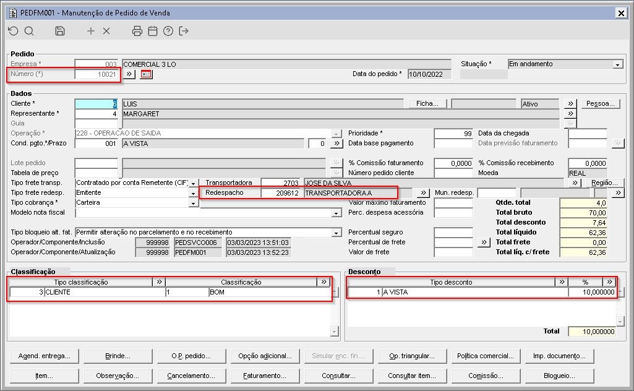Click the Cancelamento... button
This screenshot has width=634, height=391.
click(191, 376)
